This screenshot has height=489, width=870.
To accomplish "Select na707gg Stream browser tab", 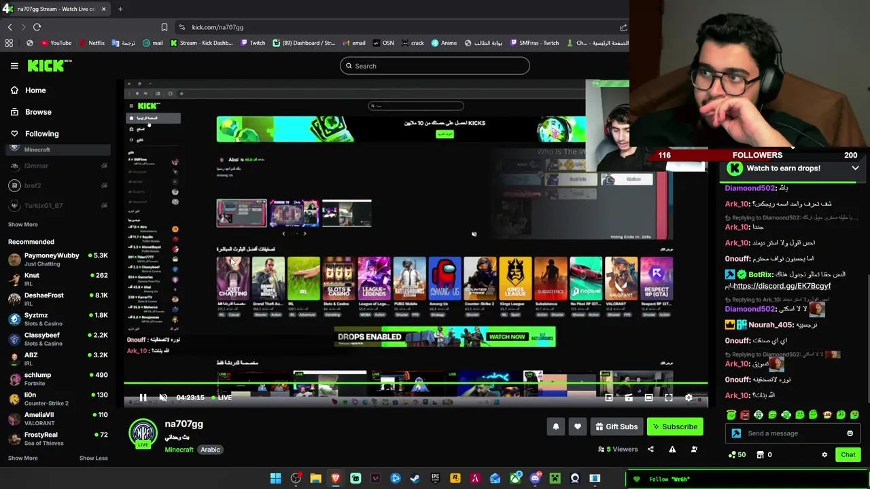I will coord(56,9).
